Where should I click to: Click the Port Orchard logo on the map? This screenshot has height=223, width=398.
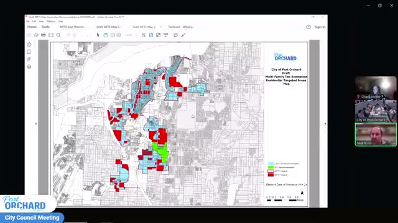tap(285, 57)
